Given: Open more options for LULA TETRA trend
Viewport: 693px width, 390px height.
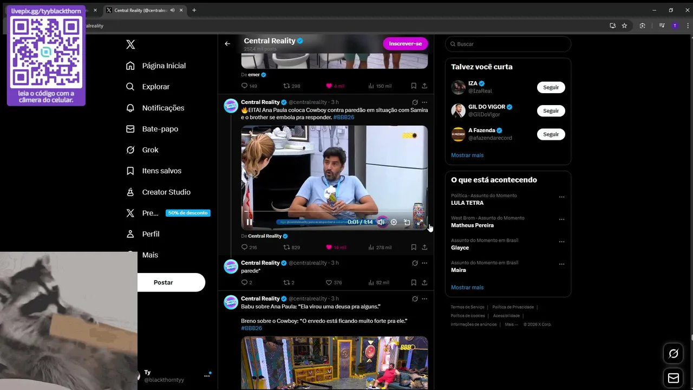Looking at the screenshot, I should [x=561, y=197].
